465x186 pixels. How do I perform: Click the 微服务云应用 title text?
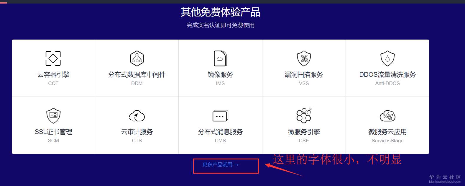tap(387, 132)
